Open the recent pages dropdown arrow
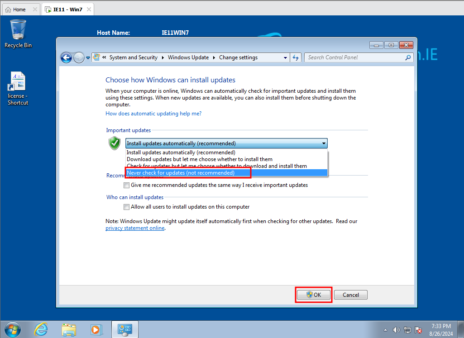464x338 pixels. click(88, 57)
